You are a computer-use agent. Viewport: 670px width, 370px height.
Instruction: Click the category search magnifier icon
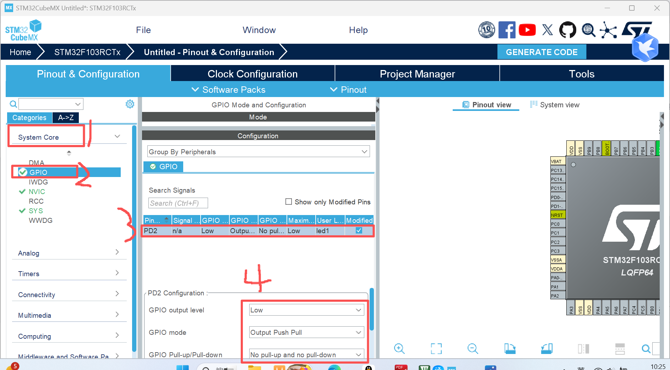(x=13, y=104)
